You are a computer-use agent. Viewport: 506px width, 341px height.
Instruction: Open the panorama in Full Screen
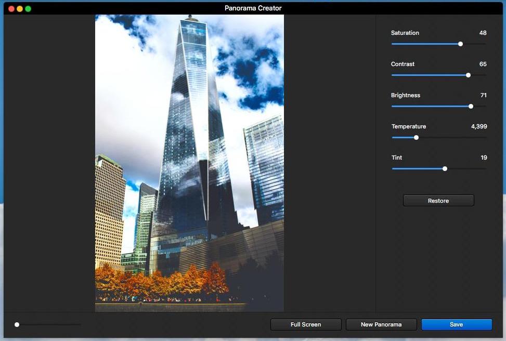(x=306, y=324)
